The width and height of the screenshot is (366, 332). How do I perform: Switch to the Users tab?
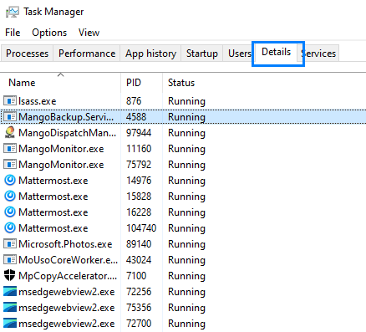pyautogui.click(x=239, y=54)
